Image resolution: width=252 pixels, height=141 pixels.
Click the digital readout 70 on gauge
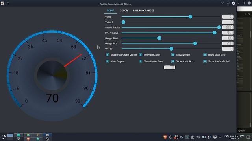point(52,98)
